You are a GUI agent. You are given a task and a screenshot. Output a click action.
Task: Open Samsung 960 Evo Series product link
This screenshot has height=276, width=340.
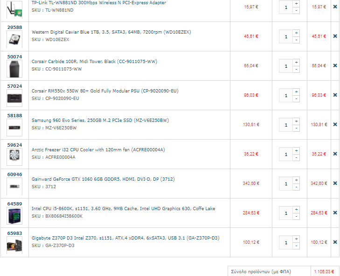100,120
